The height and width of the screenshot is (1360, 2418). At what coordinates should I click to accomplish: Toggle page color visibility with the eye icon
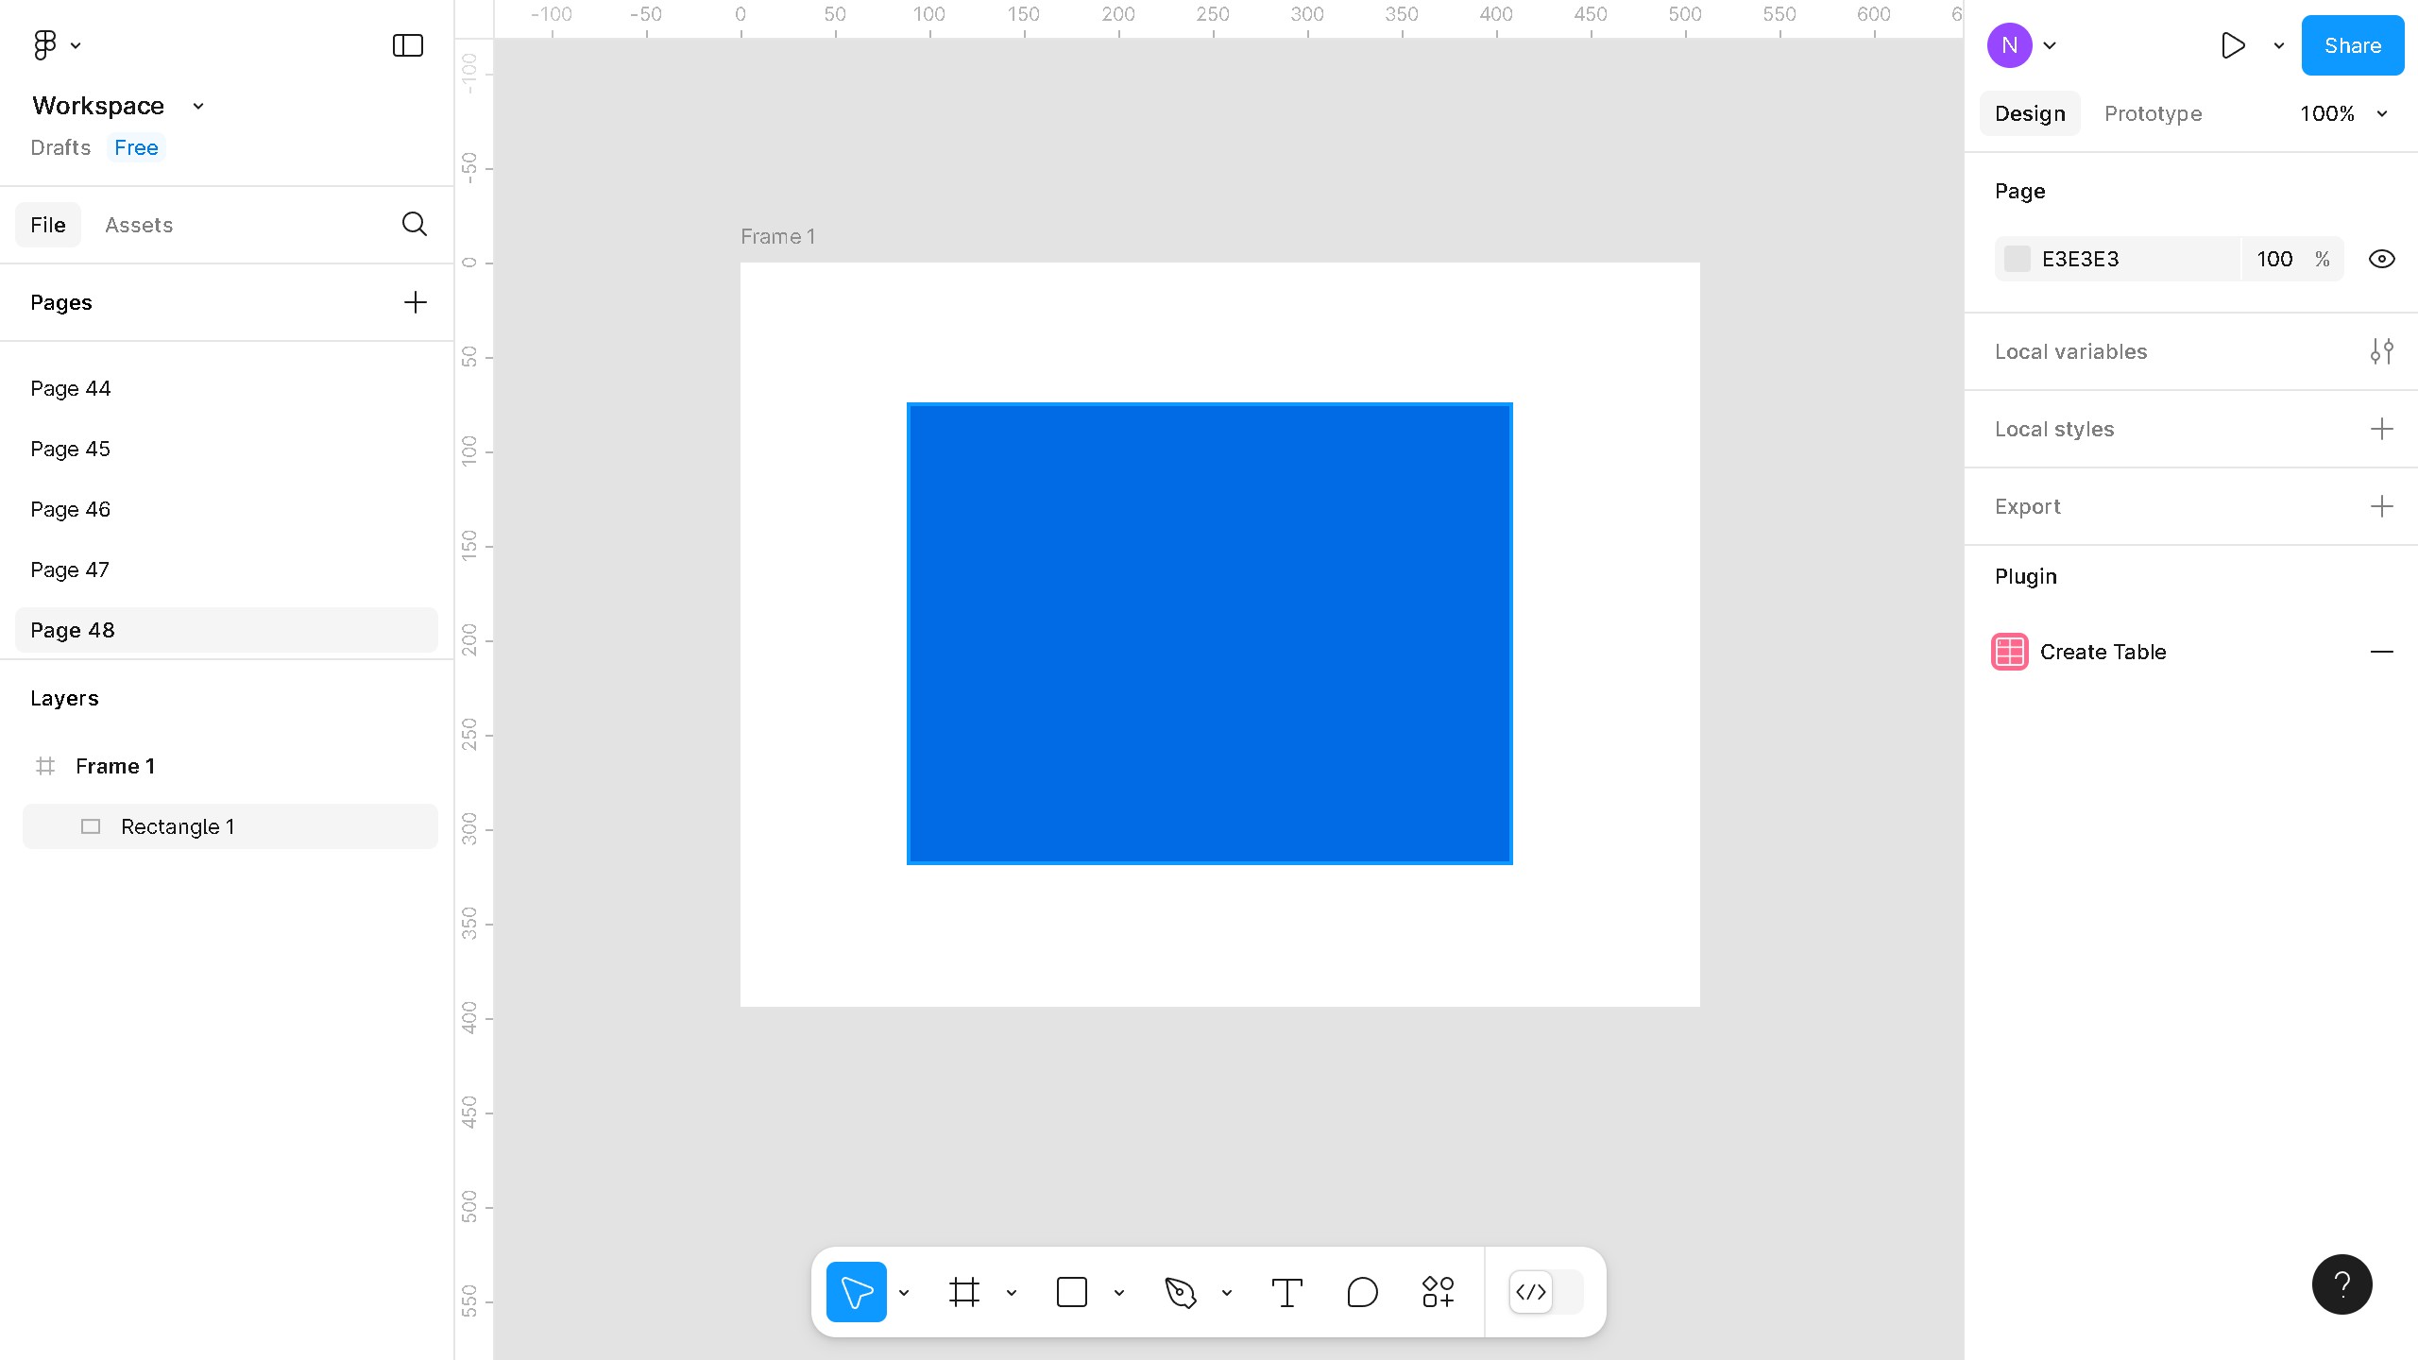pos(2381,258)
